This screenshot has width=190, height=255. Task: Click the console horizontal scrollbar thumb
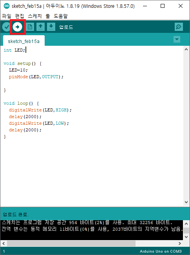click(71, 243)
